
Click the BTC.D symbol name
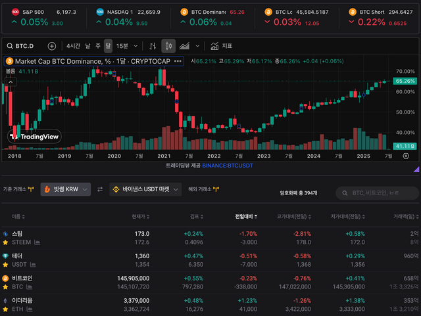point(24,46)
